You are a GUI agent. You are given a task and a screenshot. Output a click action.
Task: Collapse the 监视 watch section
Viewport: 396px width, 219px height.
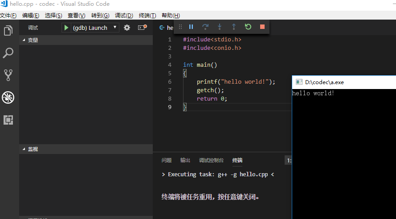(86, 149)
